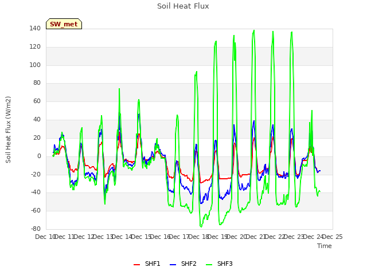Click the -80 y-axis tick label
Viewport: 367px width, 275px height.
(36, 229)
